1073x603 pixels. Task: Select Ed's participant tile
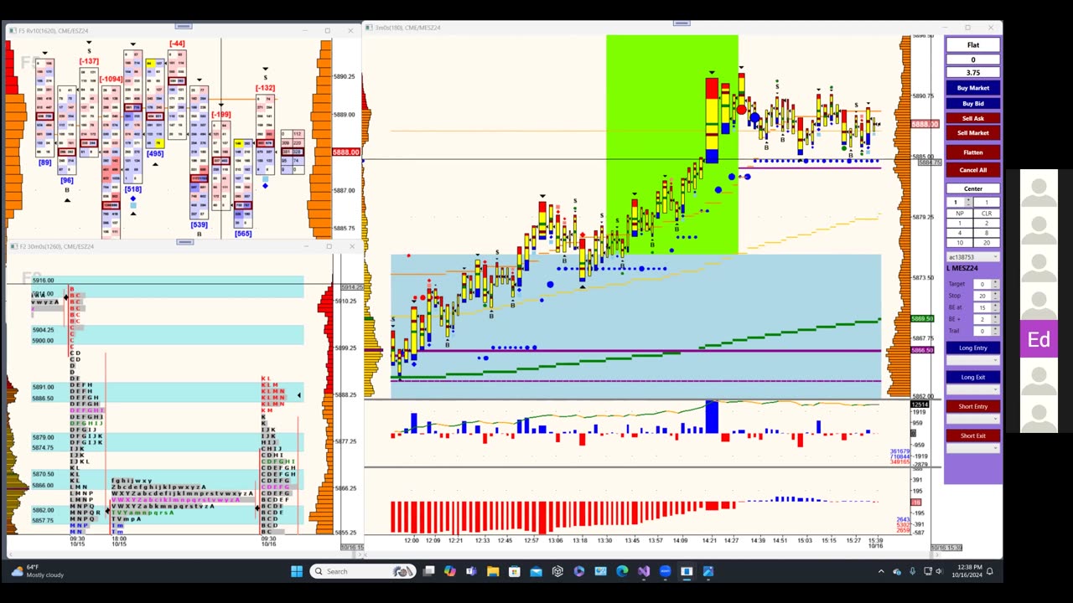click(1039, 338)
